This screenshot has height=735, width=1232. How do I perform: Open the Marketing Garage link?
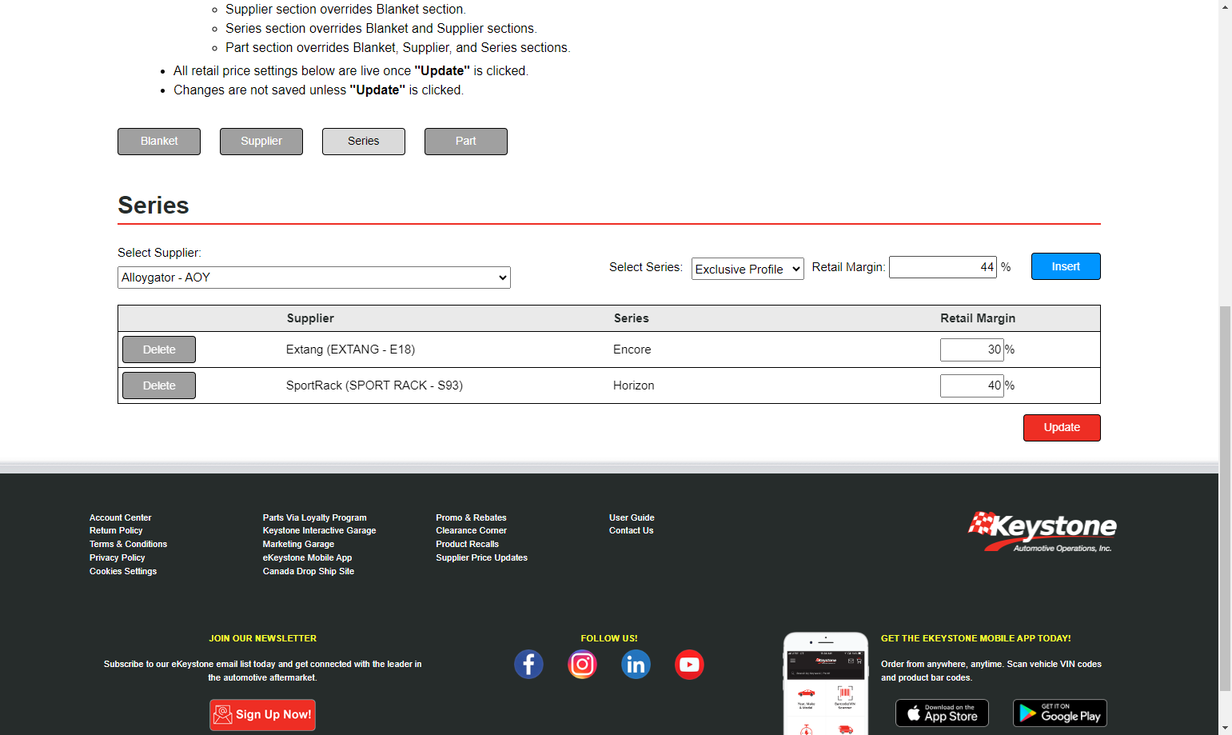click(298, 544)
